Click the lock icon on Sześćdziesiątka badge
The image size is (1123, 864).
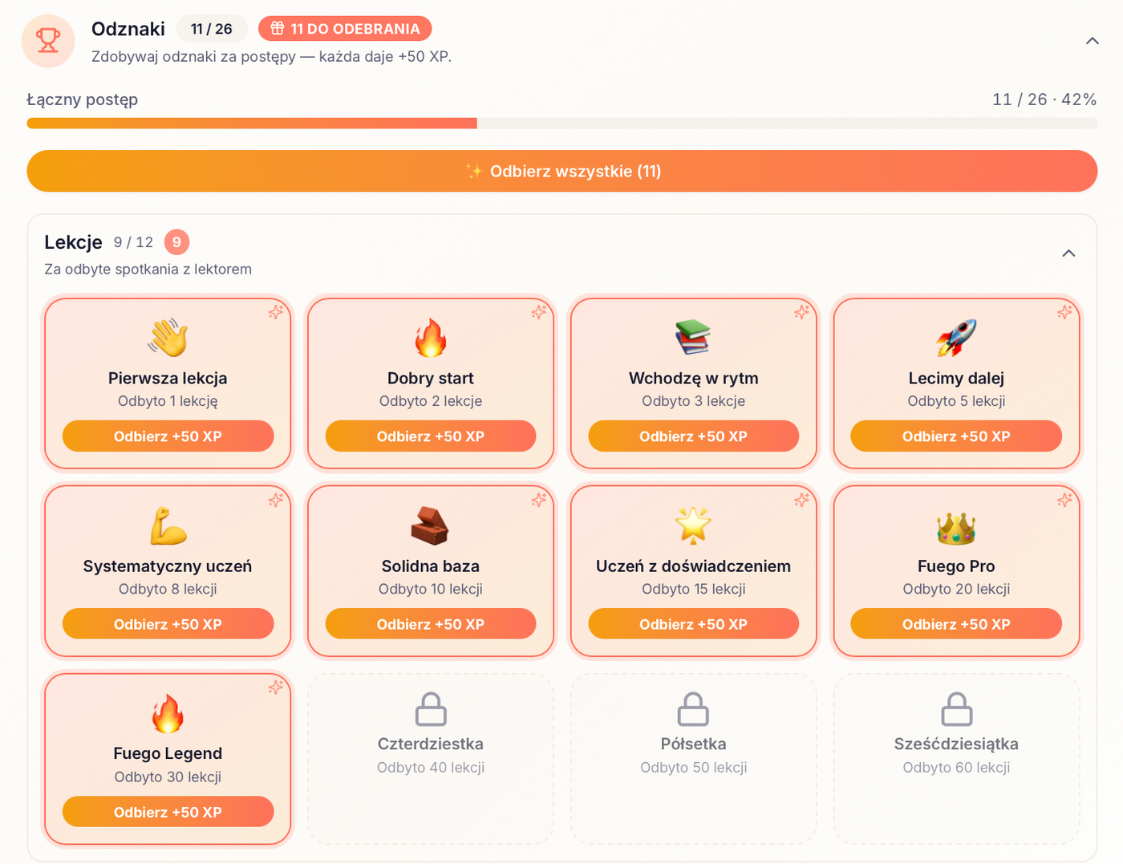click(x=956, y=709)
